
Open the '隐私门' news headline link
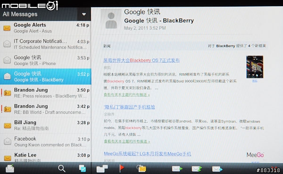[129, 107]
